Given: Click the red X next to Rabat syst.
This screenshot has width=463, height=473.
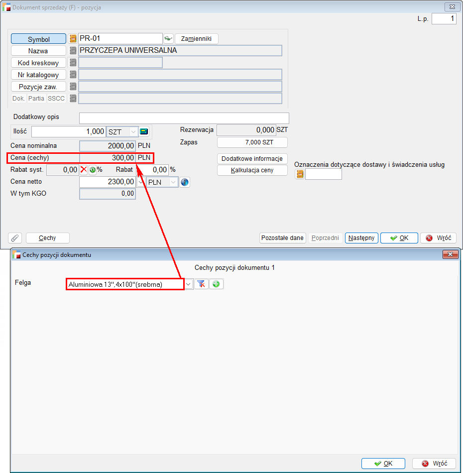Looking at the screenshot, I should (x=84, y=170).
